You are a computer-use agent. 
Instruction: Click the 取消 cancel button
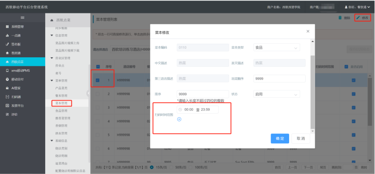(300, 138)
